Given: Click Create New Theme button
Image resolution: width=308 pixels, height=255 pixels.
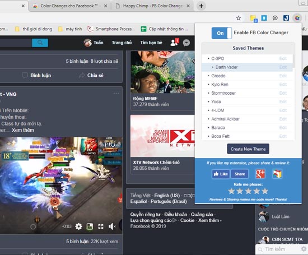Looking at the screenshot, I should [x=248, y=149].
